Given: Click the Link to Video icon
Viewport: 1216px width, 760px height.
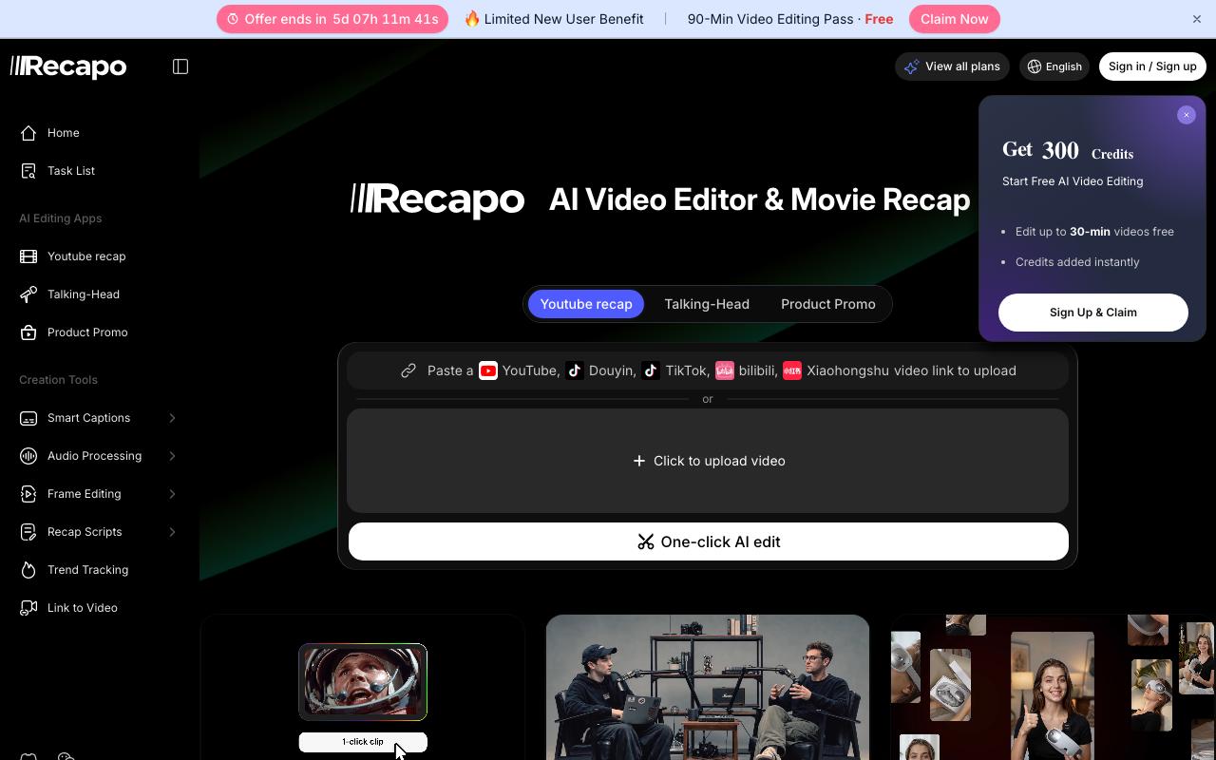Looking at the screenshot, I should pyautogui.click(x=28, y=608).
